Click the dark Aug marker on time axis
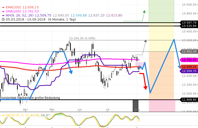The height and width of the screenshot is (128, 198). point(136,106)
